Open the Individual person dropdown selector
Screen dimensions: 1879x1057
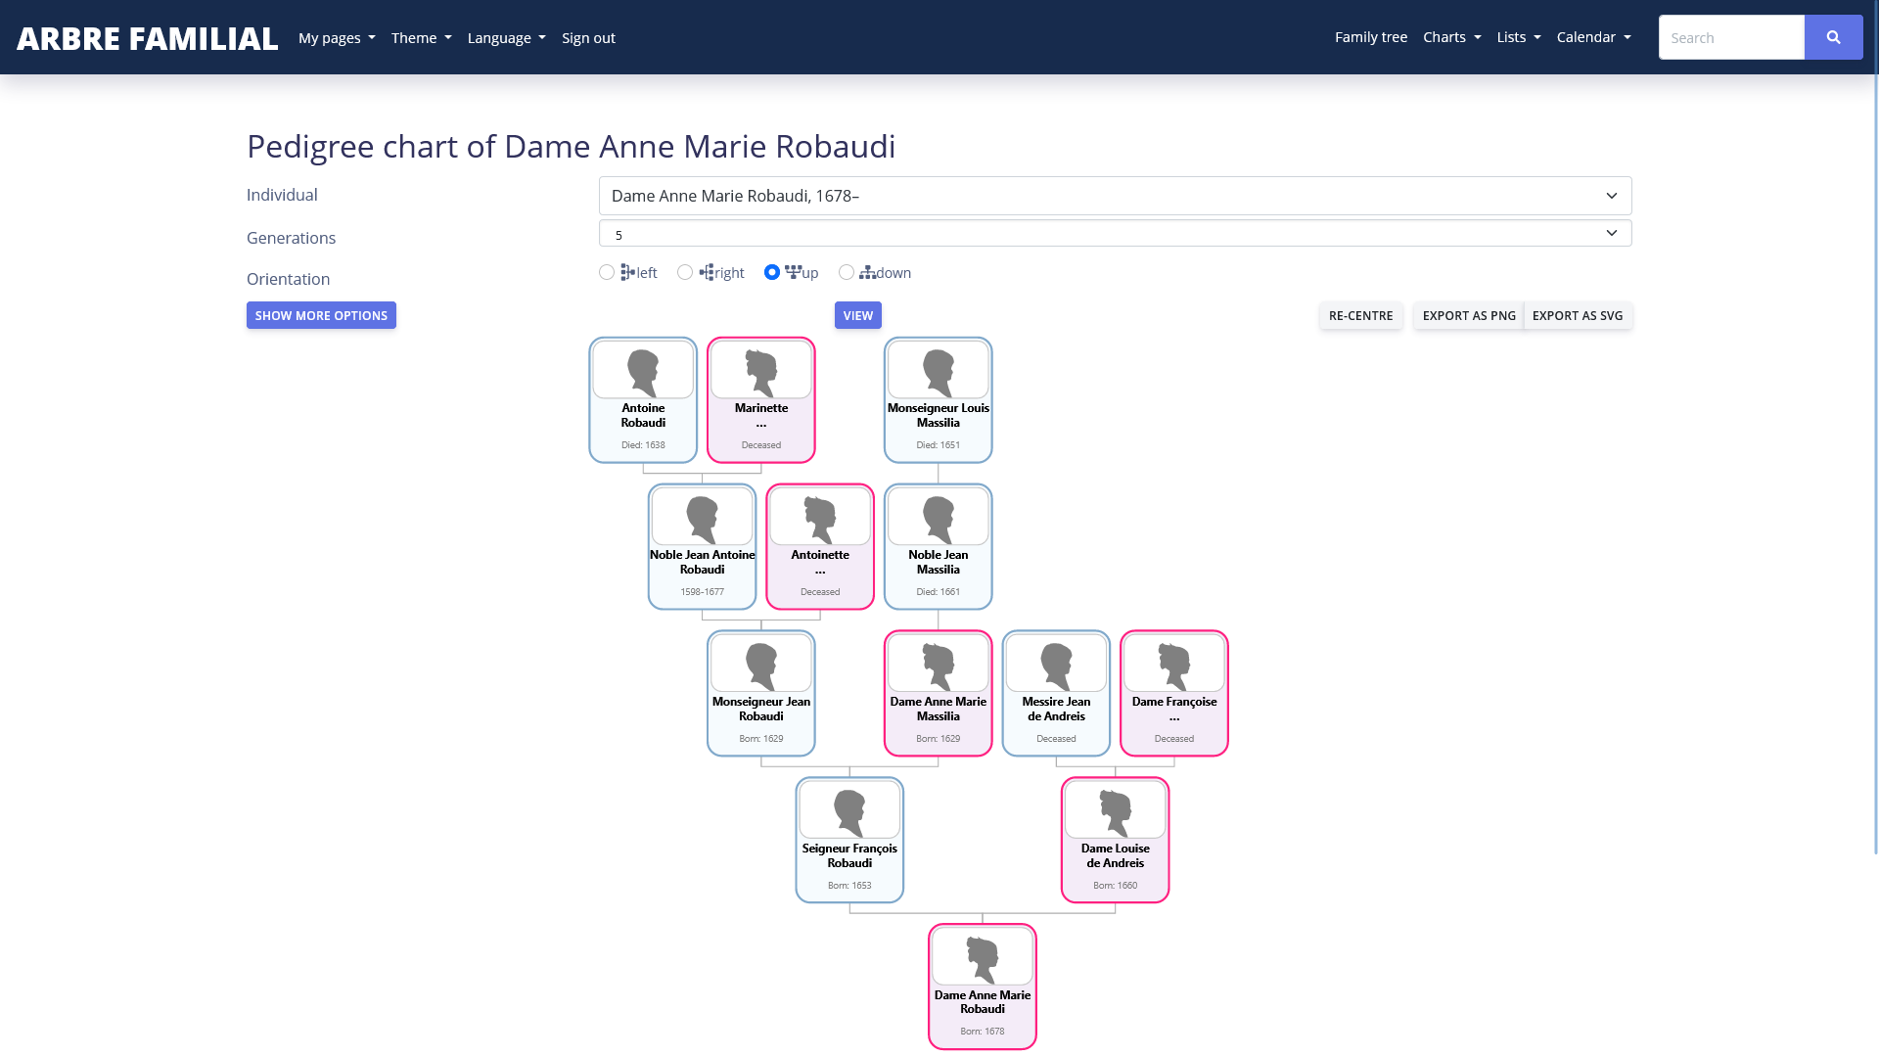point(1115,195)
